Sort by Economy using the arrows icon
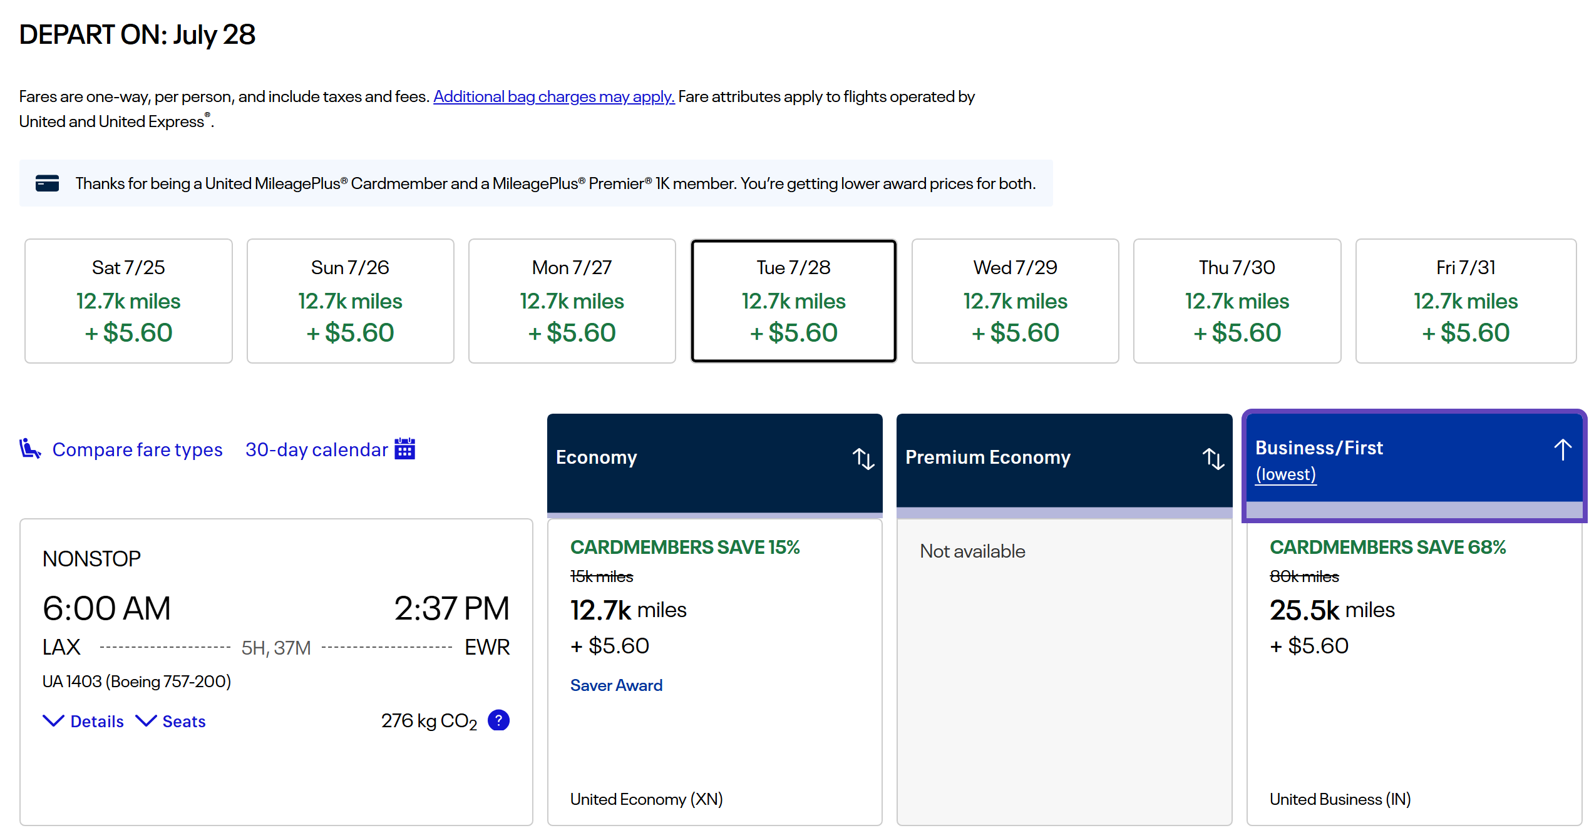1594x833 pixels. [863, 458]
